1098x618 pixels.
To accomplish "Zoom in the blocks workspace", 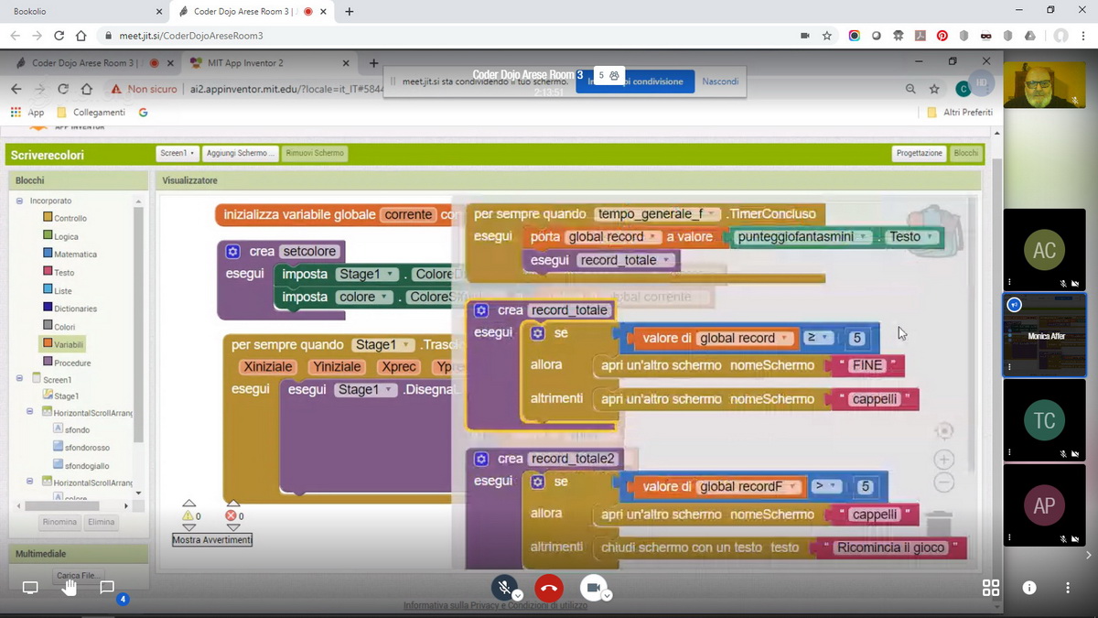I will point(944,459).
